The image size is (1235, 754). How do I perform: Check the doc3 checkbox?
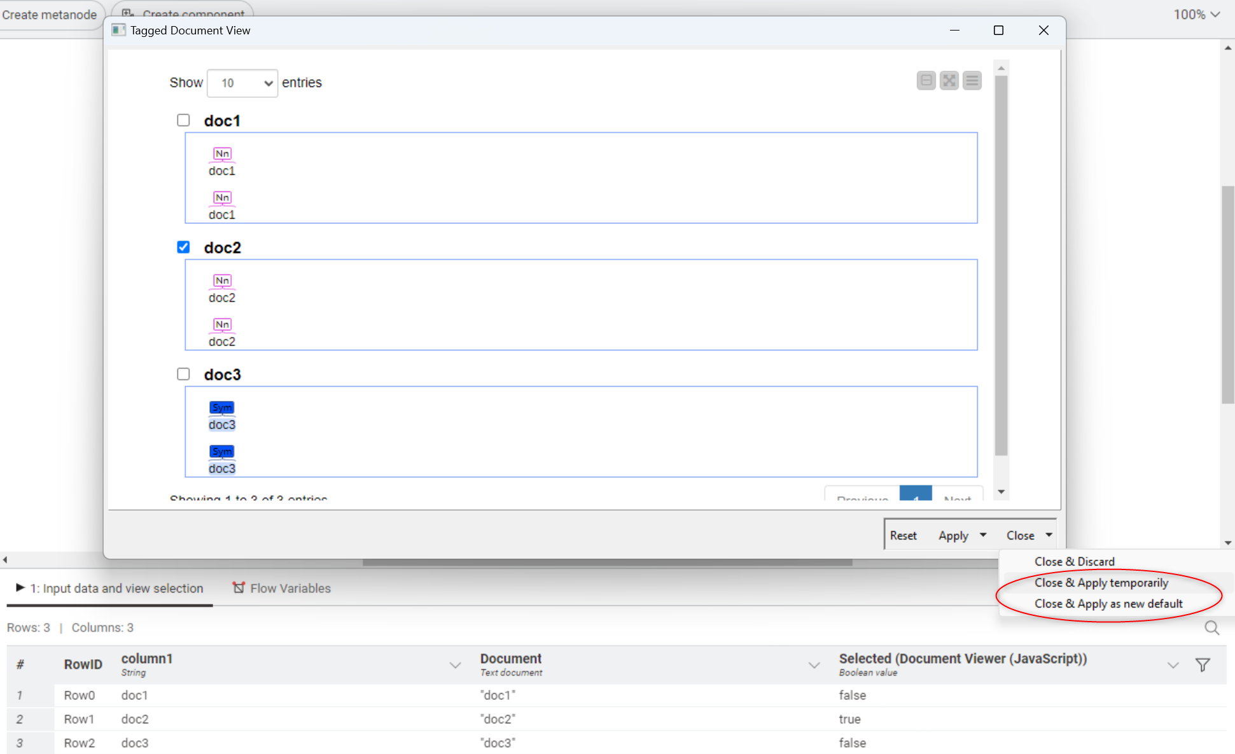click(183, 374)
